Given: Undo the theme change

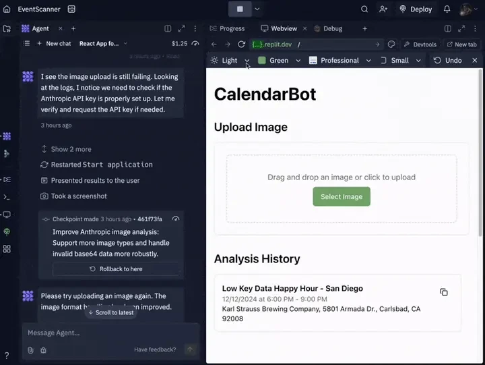Looking at the screenshot, I should 447,61.
